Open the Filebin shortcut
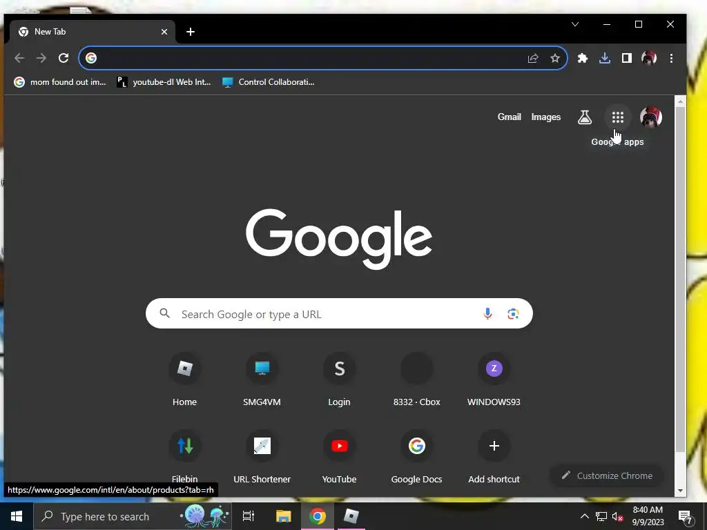 coord(184,457)
